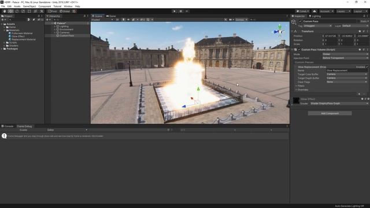Click the scene orientation gizmo

[x=279, y=31]
